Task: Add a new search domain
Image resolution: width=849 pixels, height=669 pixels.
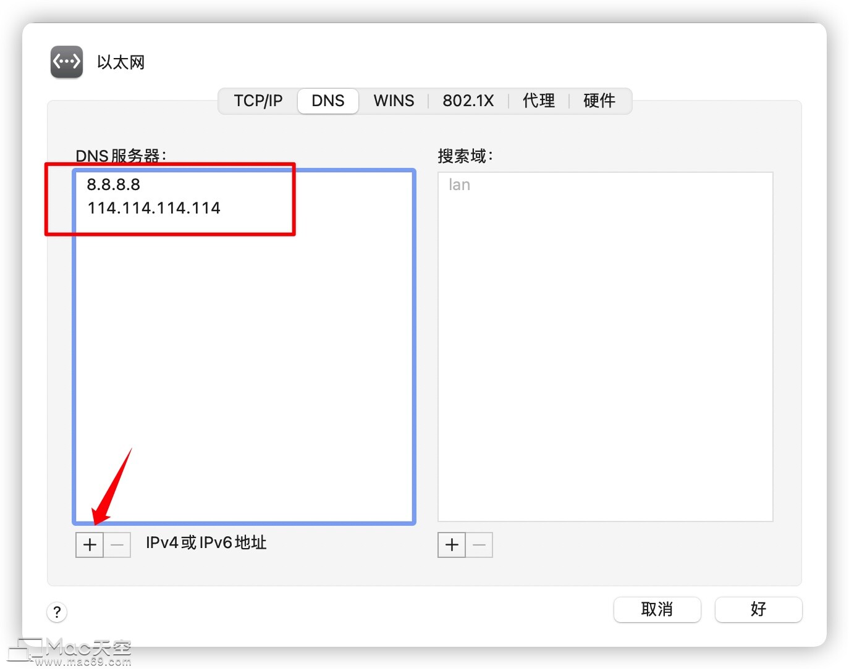Action: click(452, 545)
